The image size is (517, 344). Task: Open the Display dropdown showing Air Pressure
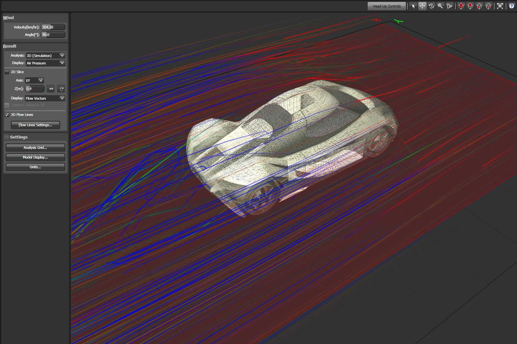pos(45,63)
